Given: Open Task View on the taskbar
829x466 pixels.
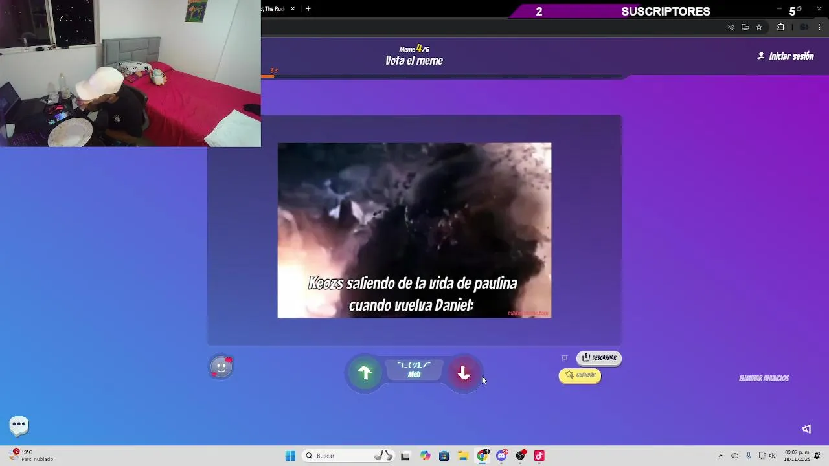Looking at the screenshot, I should point(405,456).
